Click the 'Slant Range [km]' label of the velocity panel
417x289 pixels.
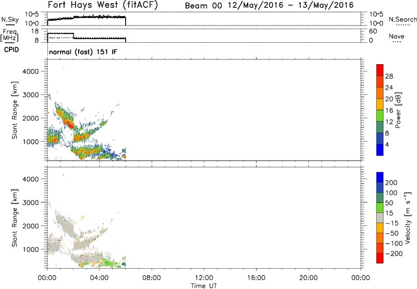click(x=15, y=218)
